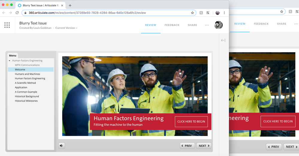
Task: Open a new browser tab
Action: coord(70,5)
